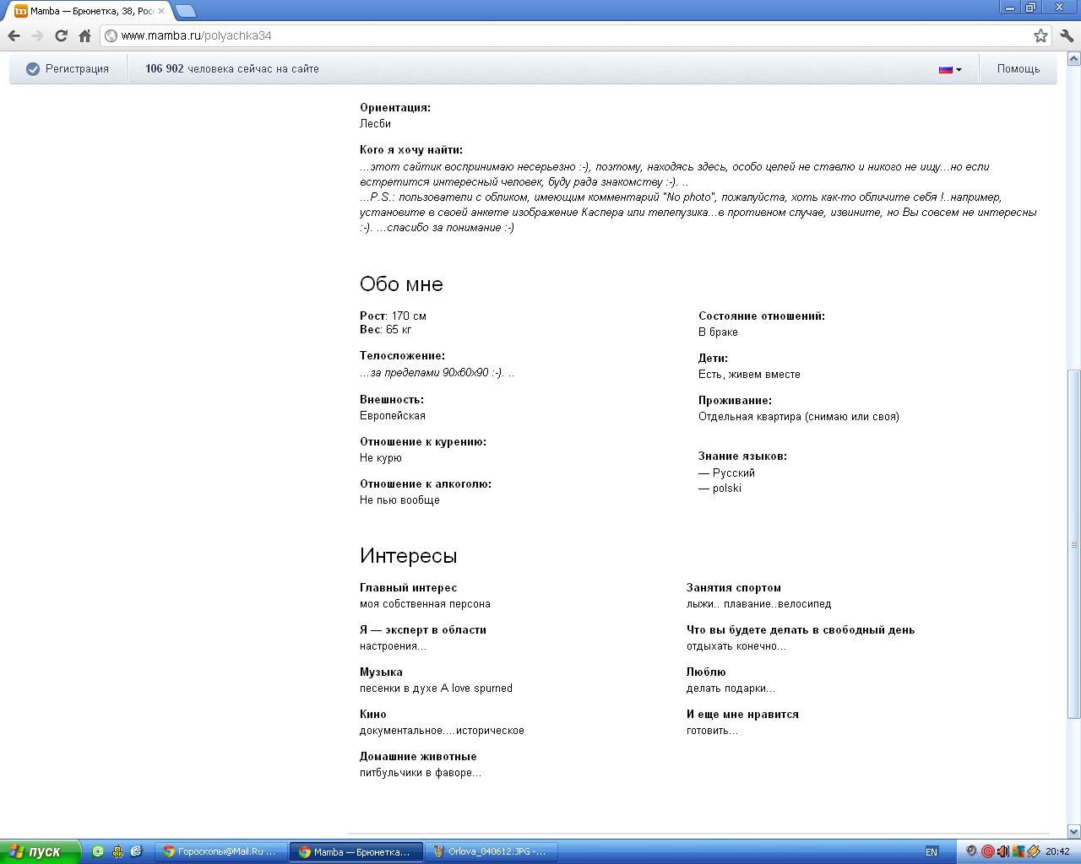
Task: Click the 'настроения...' text
Action: [x=393, y=645]
